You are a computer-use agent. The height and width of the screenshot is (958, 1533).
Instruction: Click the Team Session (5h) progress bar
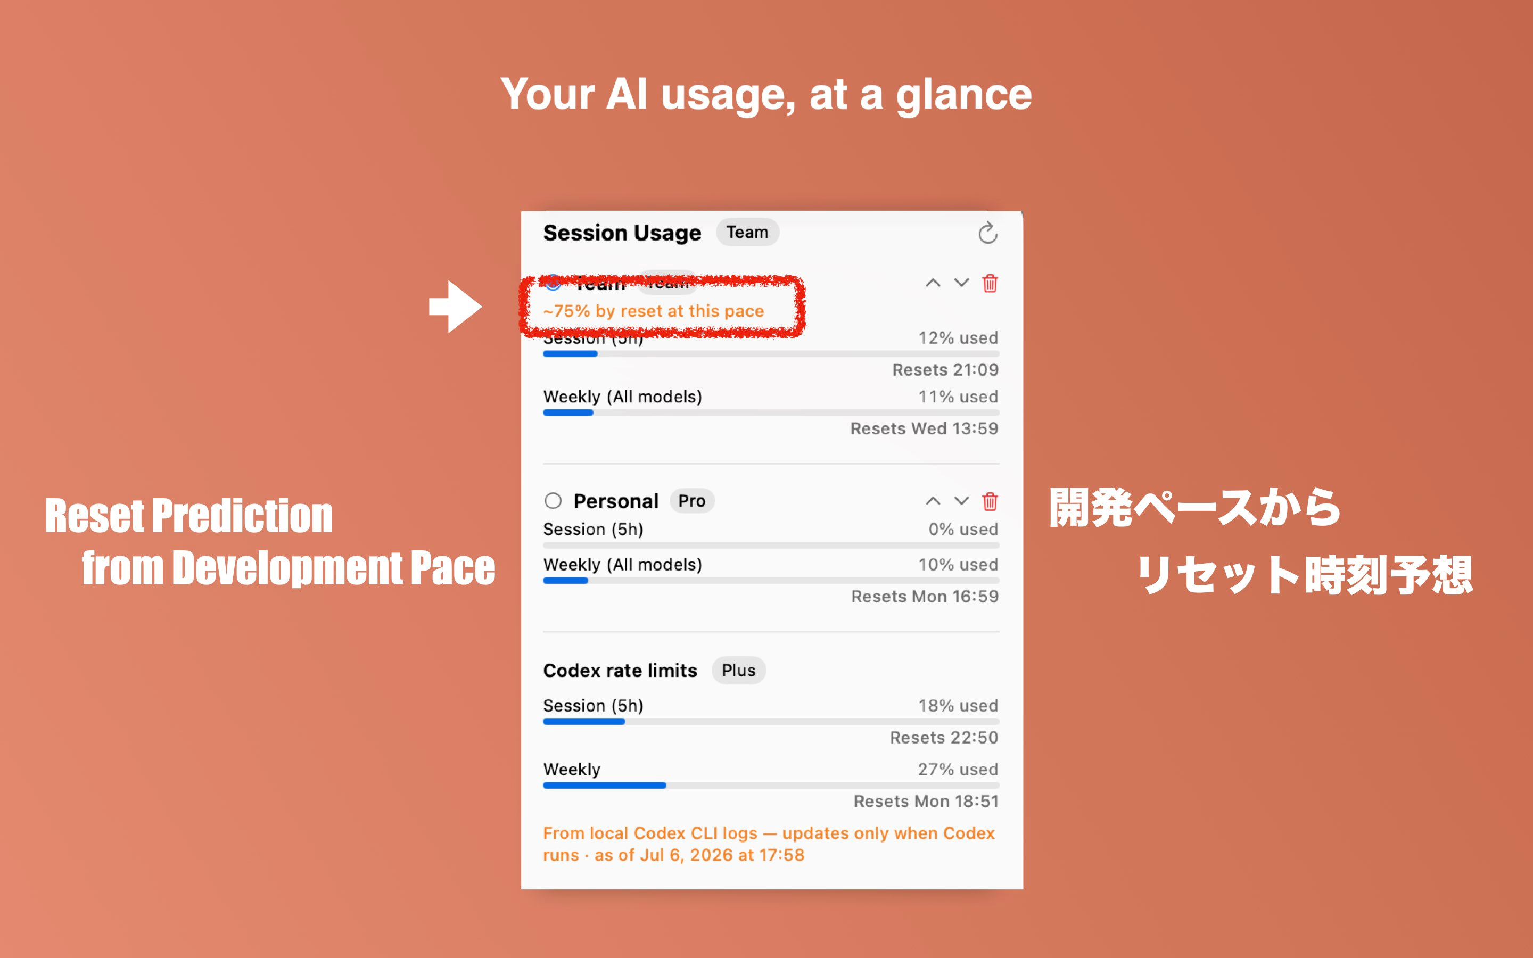[x=771, y=354]
